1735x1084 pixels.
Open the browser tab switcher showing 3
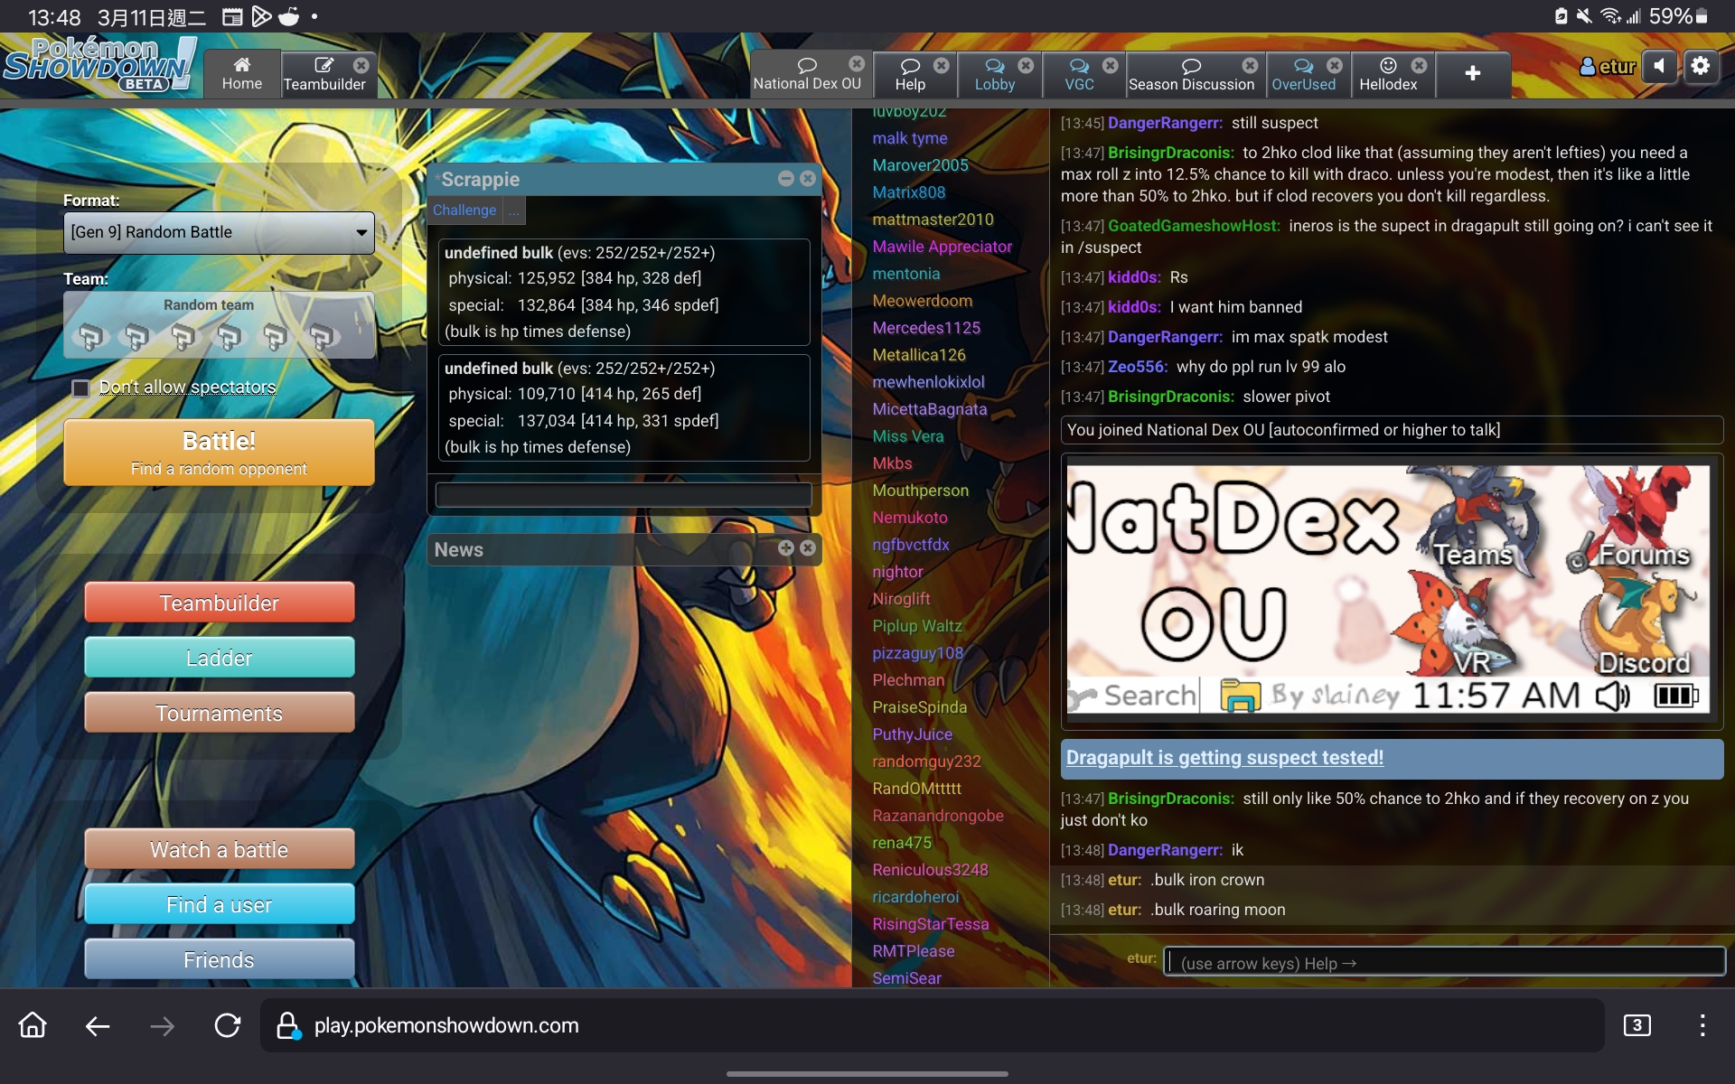[1637, 1025]
